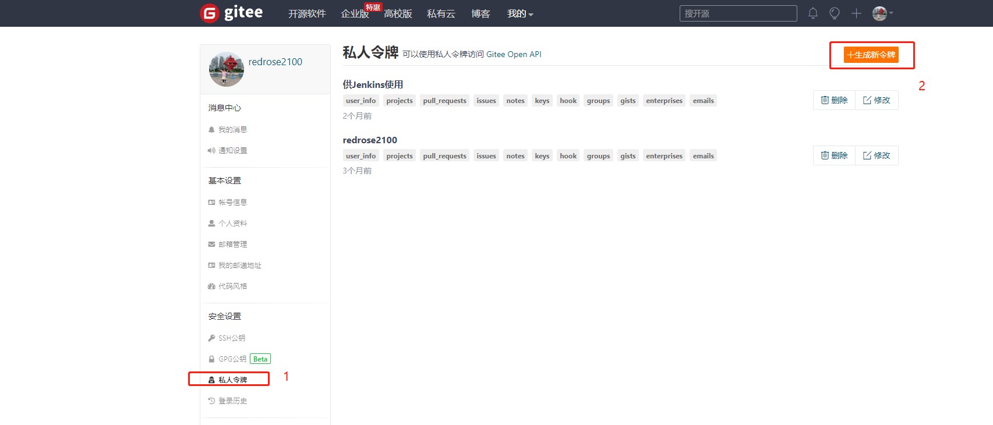993x425 pixels.
Task: Click the 3个月前 timestamp
Action: 357,171
